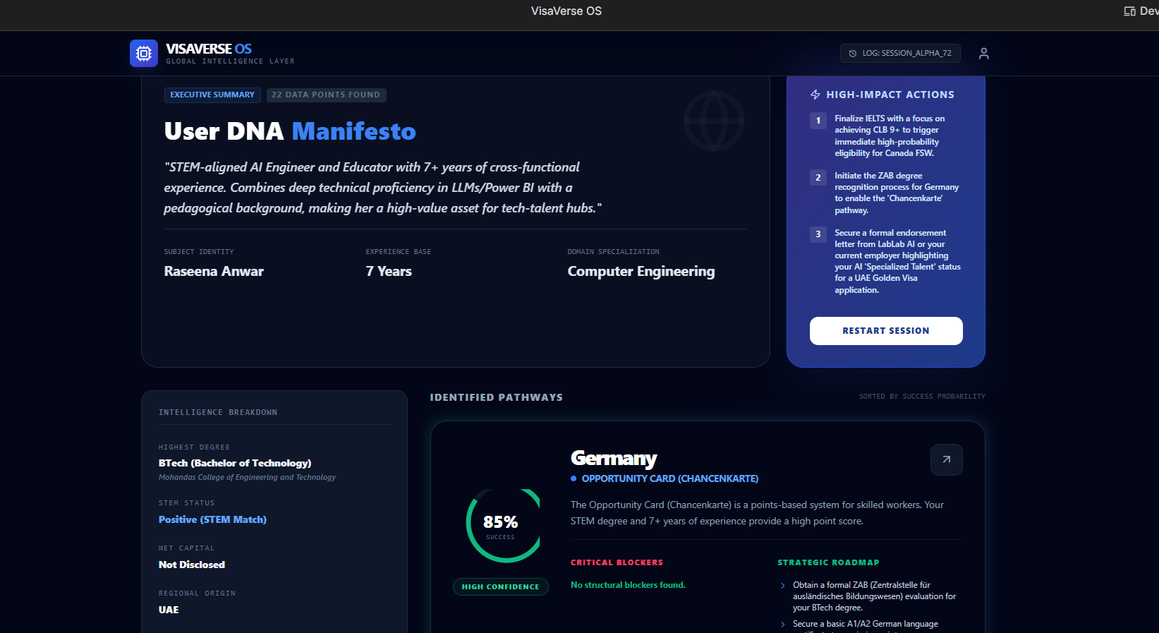1159x633 pixels.
Task: Click the VisaVerse OS chip logo icon
Action: [144, 53]
